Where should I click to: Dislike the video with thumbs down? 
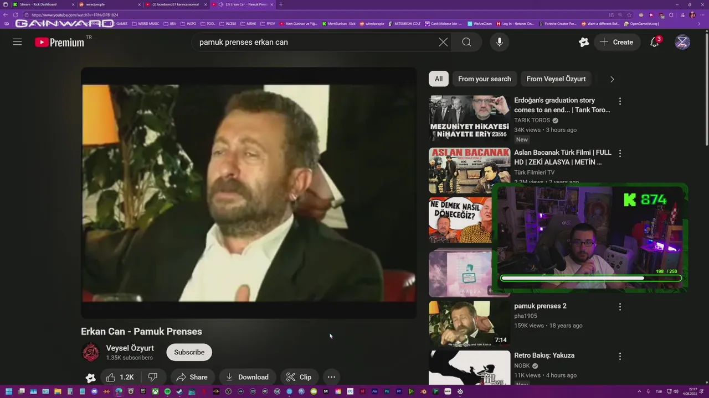152,377
